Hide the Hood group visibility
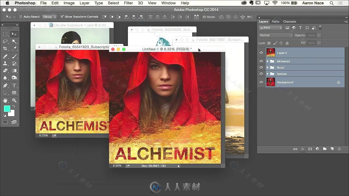349x196 pixels. 261,68
